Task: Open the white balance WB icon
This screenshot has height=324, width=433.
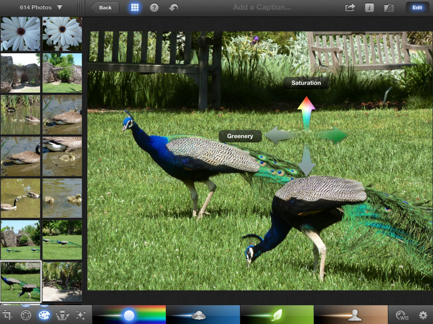Action: 402,315
